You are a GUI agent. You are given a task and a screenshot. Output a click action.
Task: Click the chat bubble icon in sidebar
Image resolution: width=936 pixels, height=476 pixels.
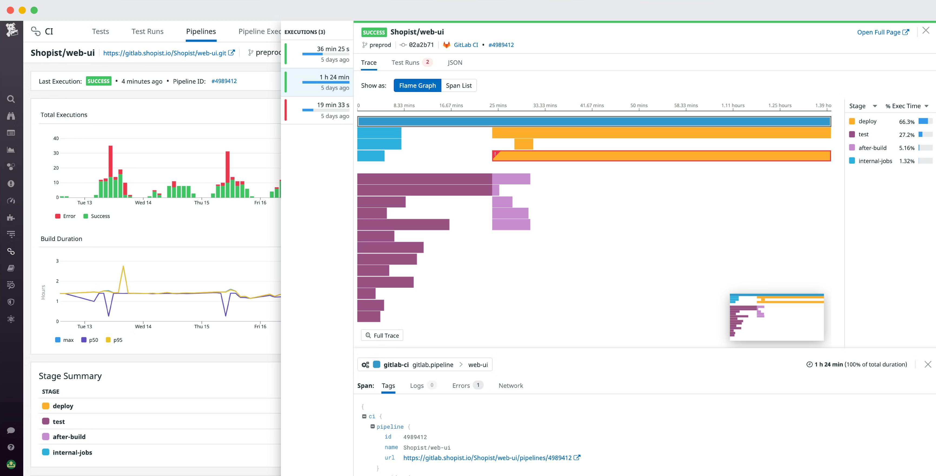pyautogui.click(x=11, y=431)
